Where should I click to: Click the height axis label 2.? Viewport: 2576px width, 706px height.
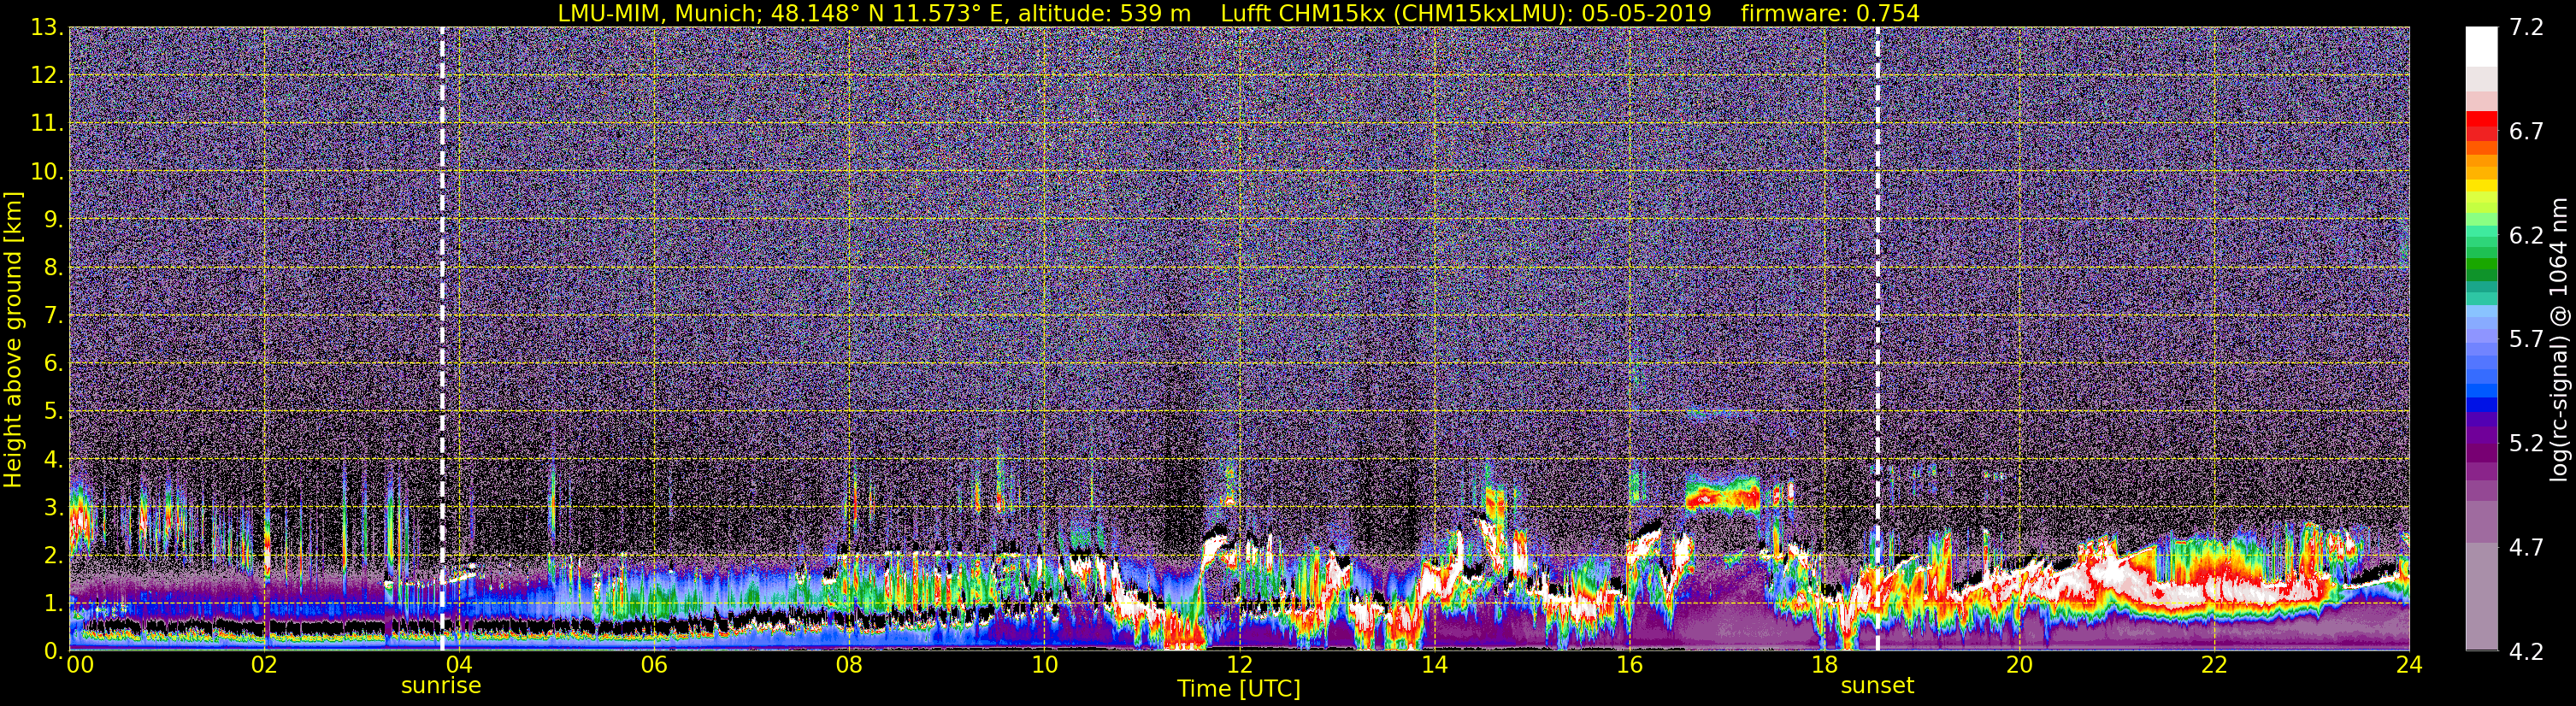pyautogui.click(x=52, y=555)
